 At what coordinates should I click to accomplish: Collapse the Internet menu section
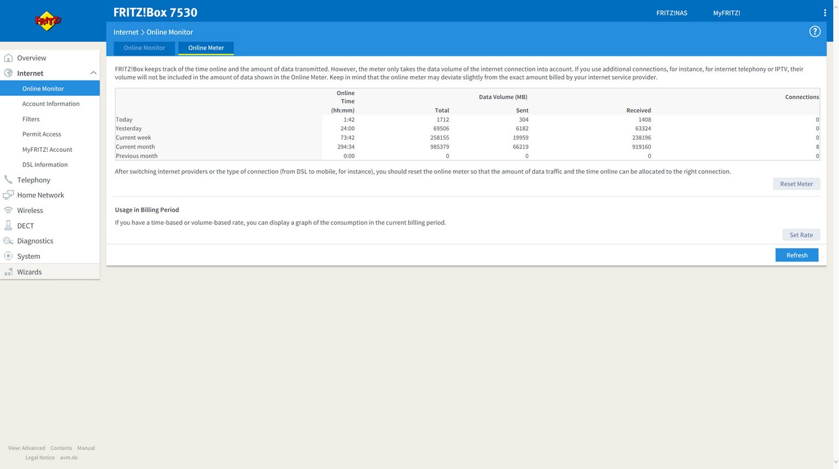tap(93, 73)
